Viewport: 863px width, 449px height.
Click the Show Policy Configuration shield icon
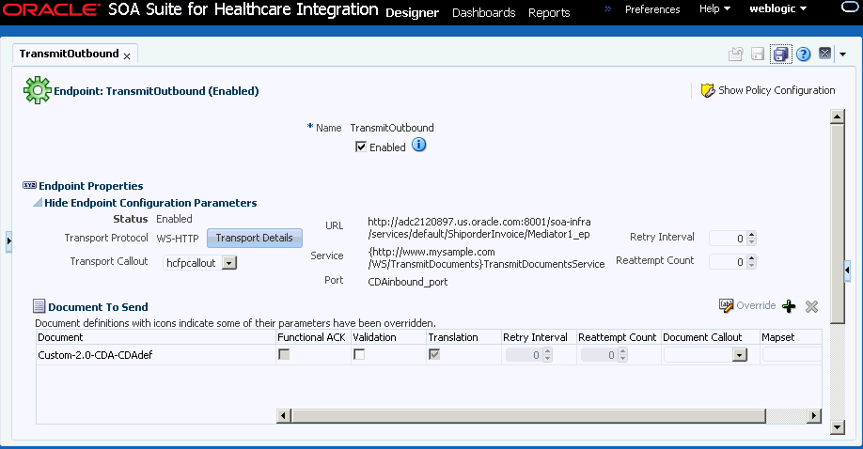[708, 90]
